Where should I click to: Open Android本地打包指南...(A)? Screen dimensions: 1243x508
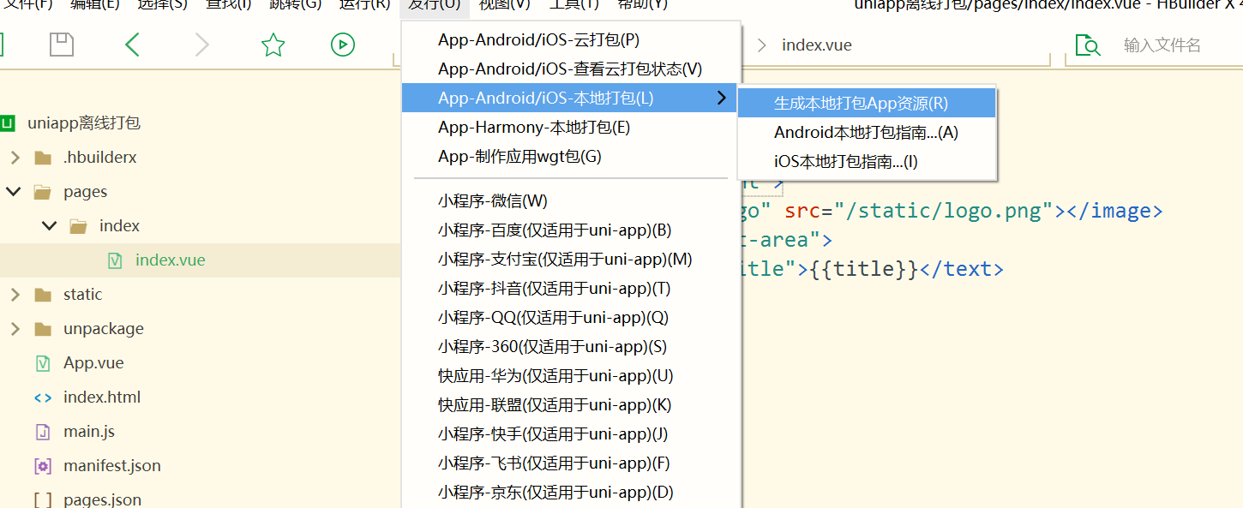pyautogui.click(x=867, y=133)
